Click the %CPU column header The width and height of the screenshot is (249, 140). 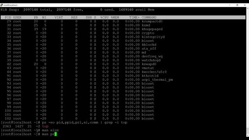click(x=105, y=17)
